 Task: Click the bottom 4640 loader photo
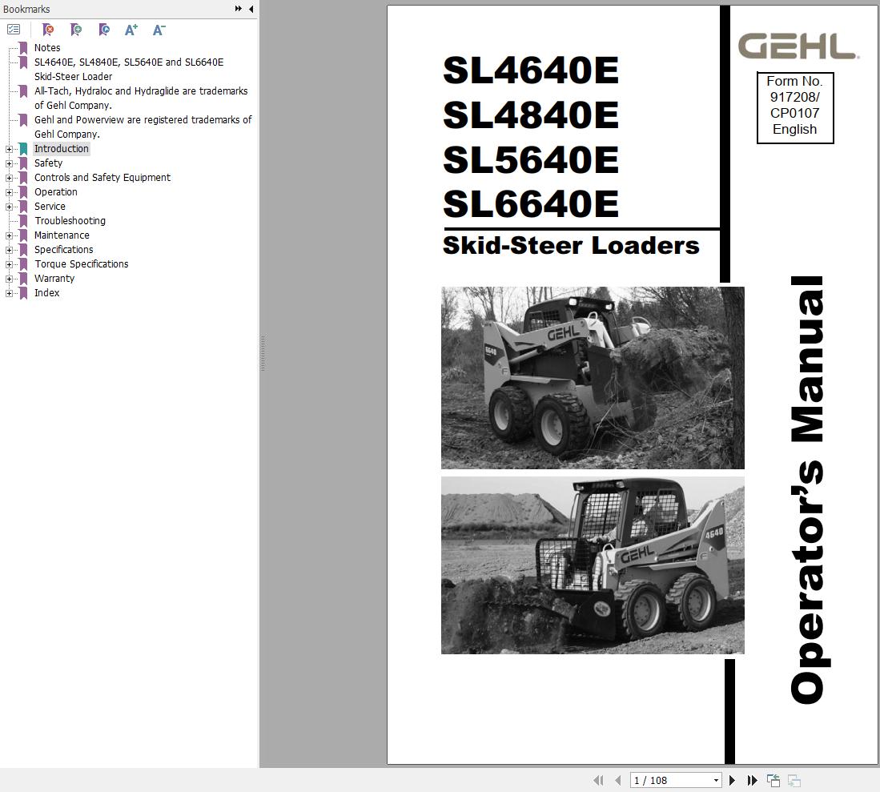click(593, 565)
